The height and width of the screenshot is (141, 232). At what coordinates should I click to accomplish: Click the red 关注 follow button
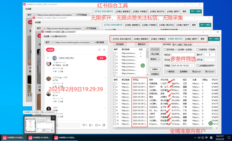point(101,58)
